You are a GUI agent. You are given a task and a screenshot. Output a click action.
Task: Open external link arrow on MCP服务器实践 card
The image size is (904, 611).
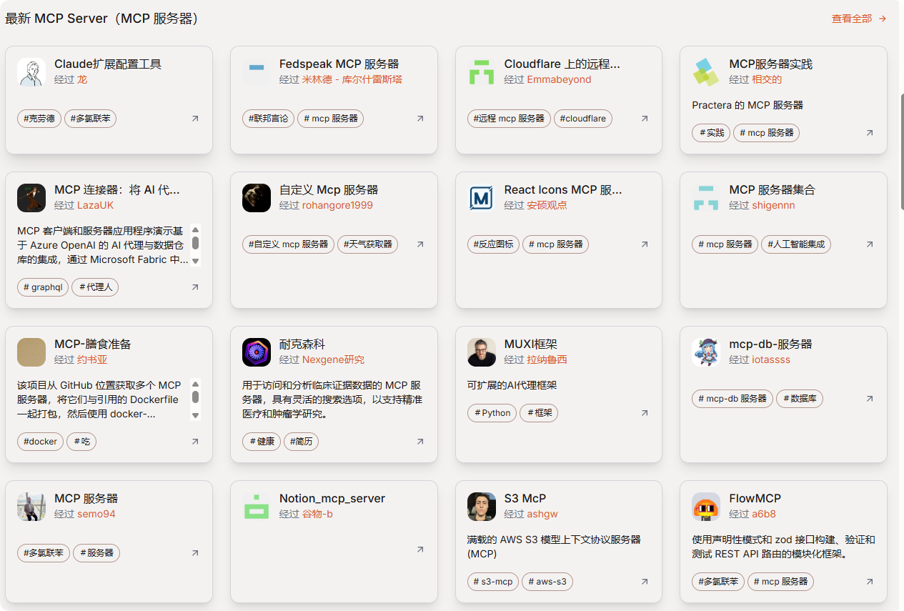[870, 133]
